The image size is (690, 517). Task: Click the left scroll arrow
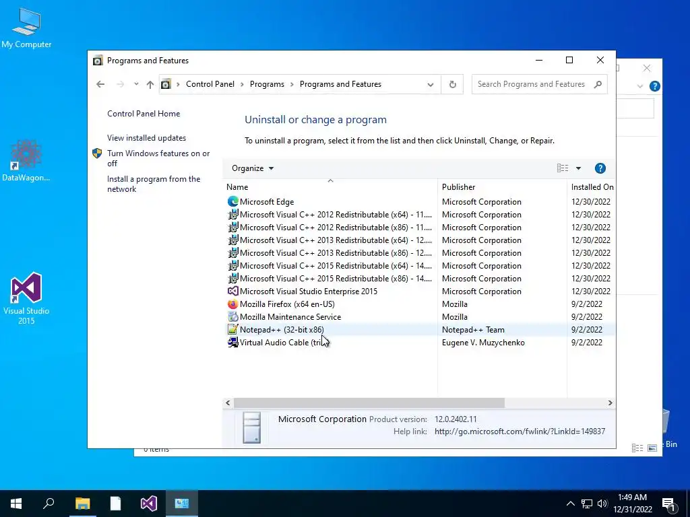coord(228,403)
